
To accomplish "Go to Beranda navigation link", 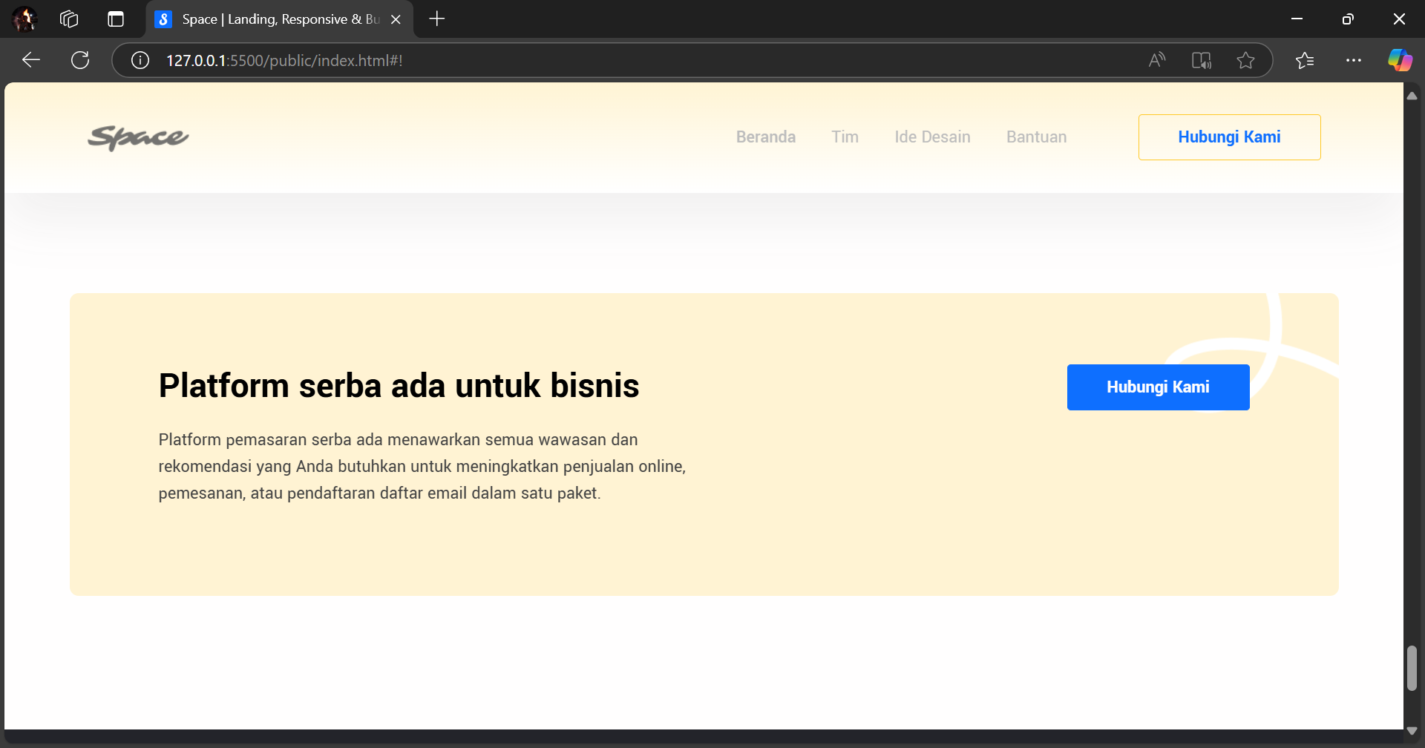I will point(765,137).
